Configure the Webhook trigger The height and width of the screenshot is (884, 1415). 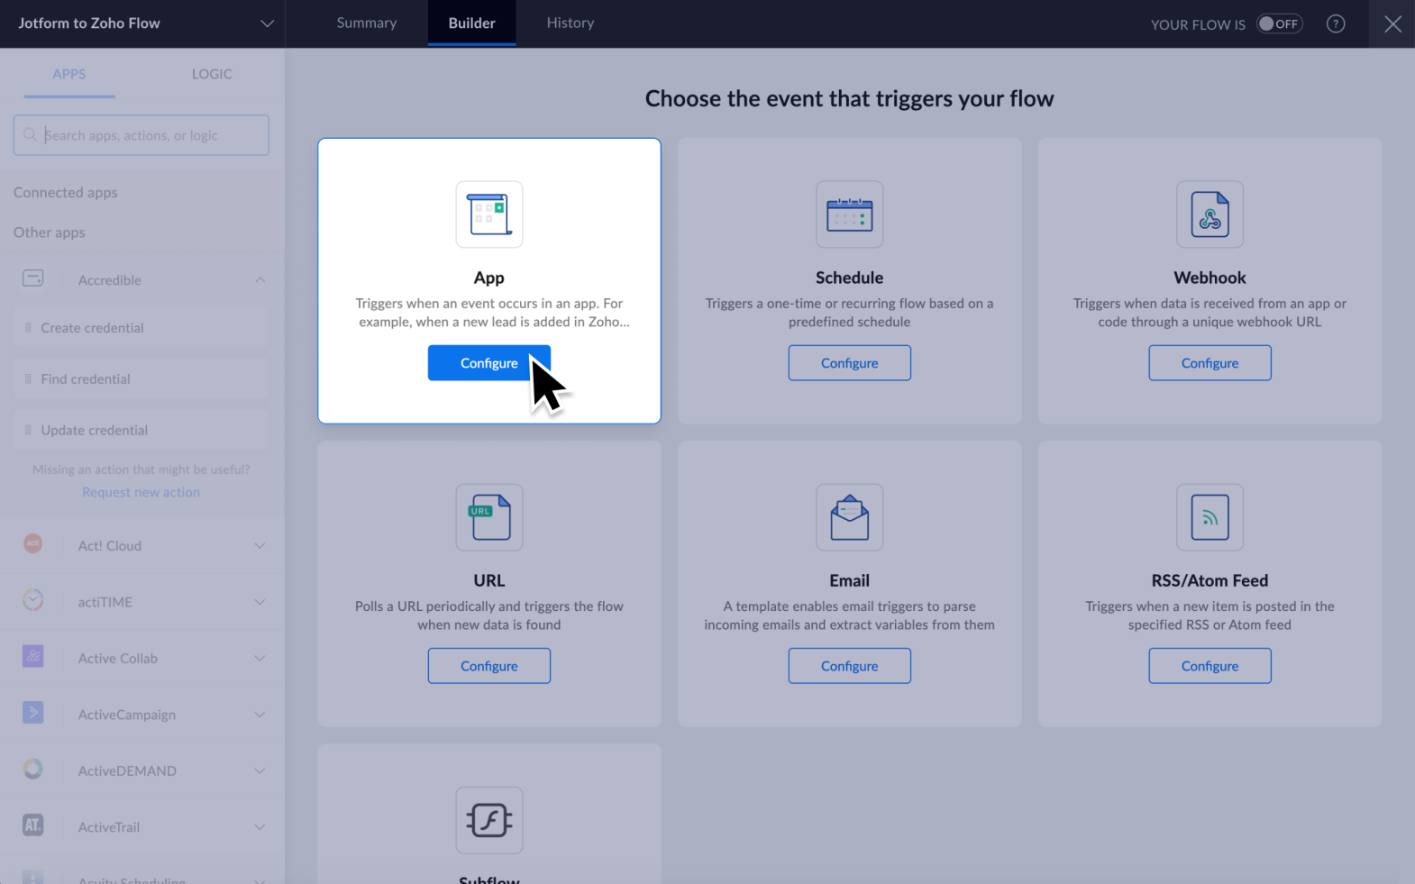[1210, 363]
